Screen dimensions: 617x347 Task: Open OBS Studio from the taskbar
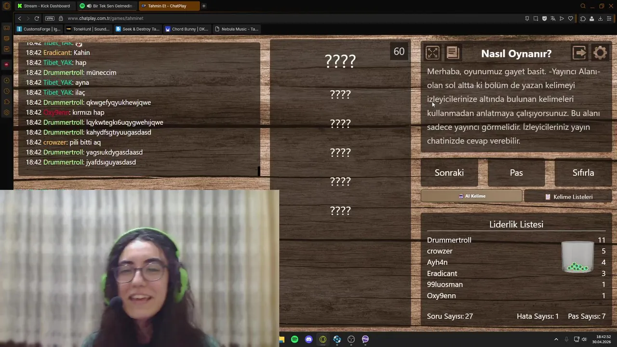(351, 339)
